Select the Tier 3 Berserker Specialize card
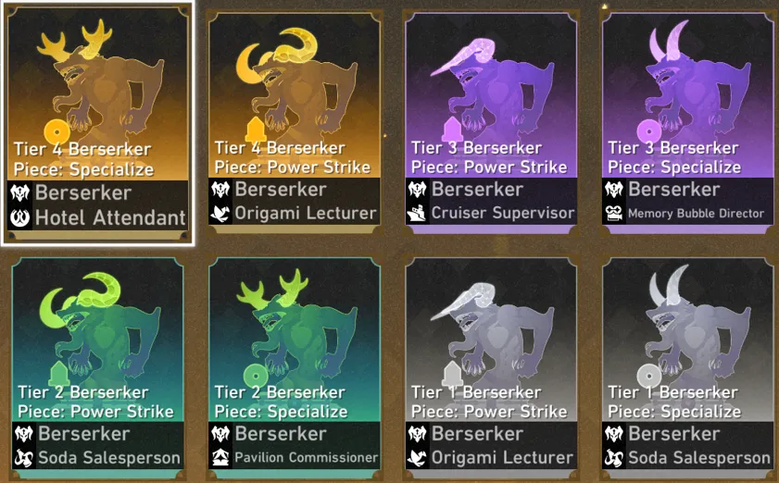This screenshot has width=779, height=483. pyautogui.click(x=688, y=122)
